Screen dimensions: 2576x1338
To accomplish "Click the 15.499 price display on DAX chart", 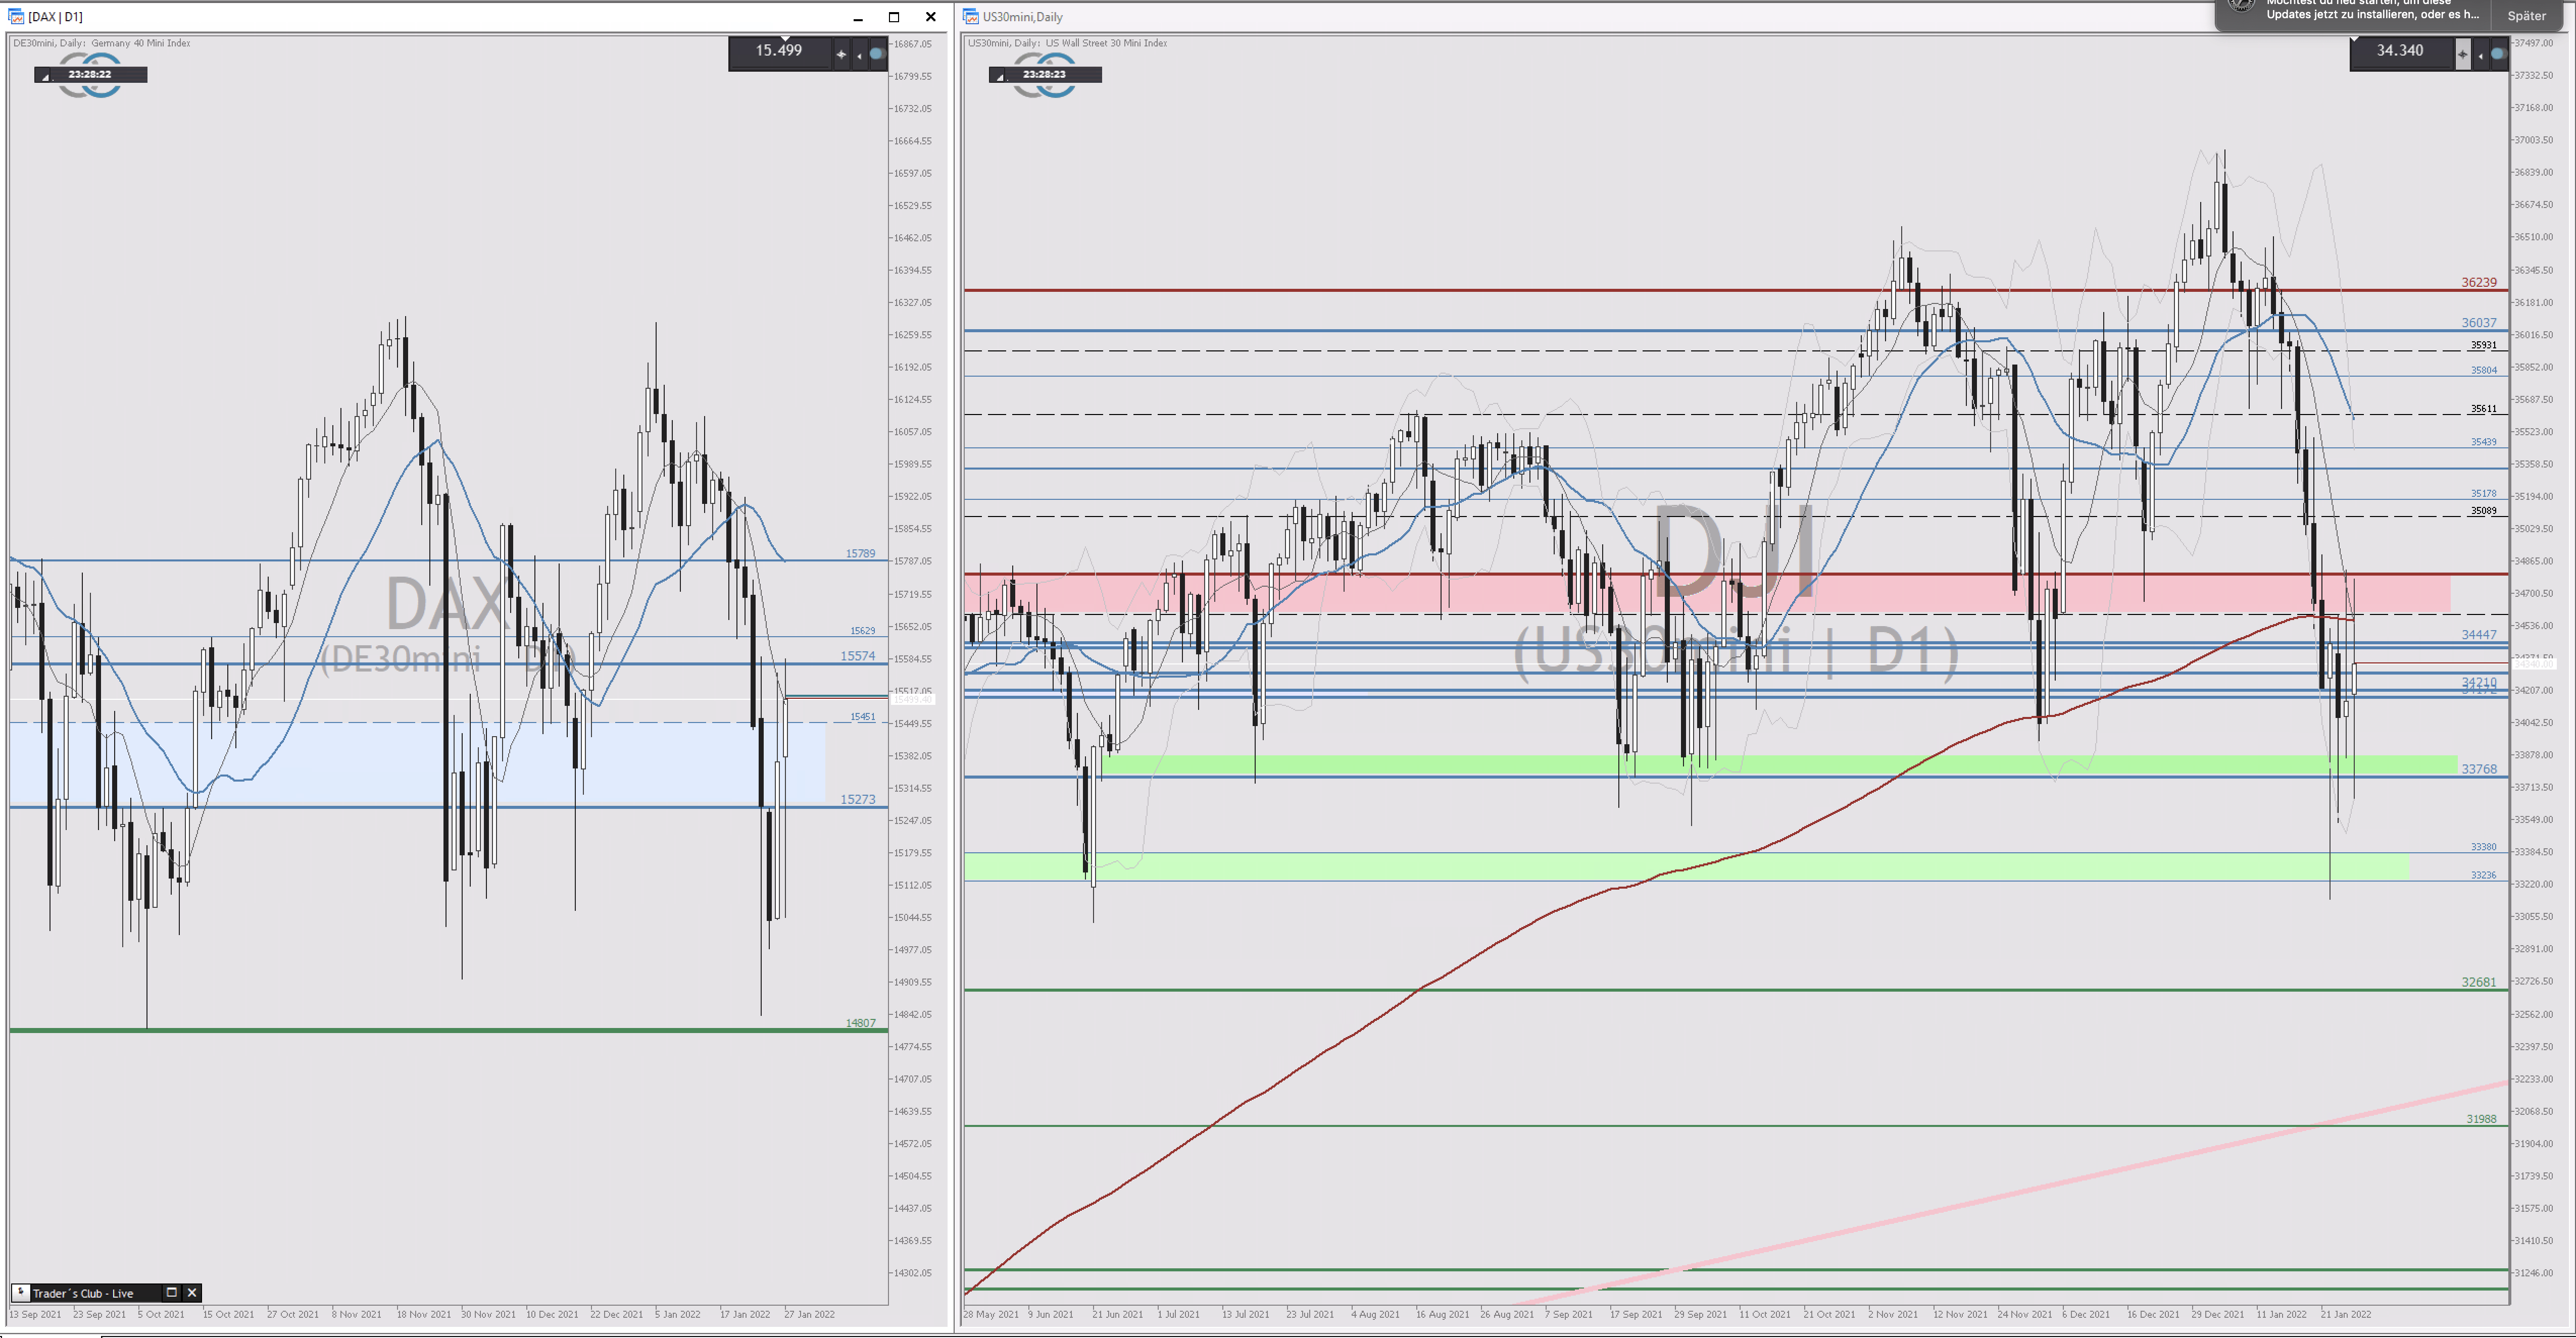I will 779,51.
